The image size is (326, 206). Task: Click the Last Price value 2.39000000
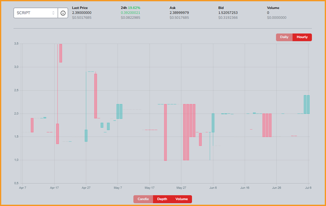point(81,13)
